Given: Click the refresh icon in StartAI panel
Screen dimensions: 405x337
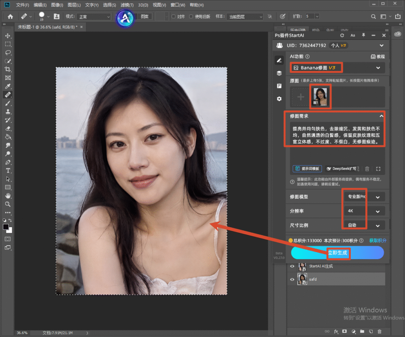Looking at the screenshot, I should click(342, 35).
